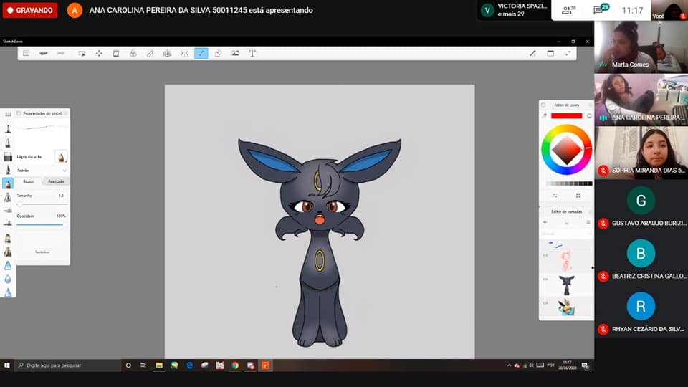Open the participants list button in Meet
The width and height of the screenshot is (688, 387).
pyautogui.click(x=569, y=9)
